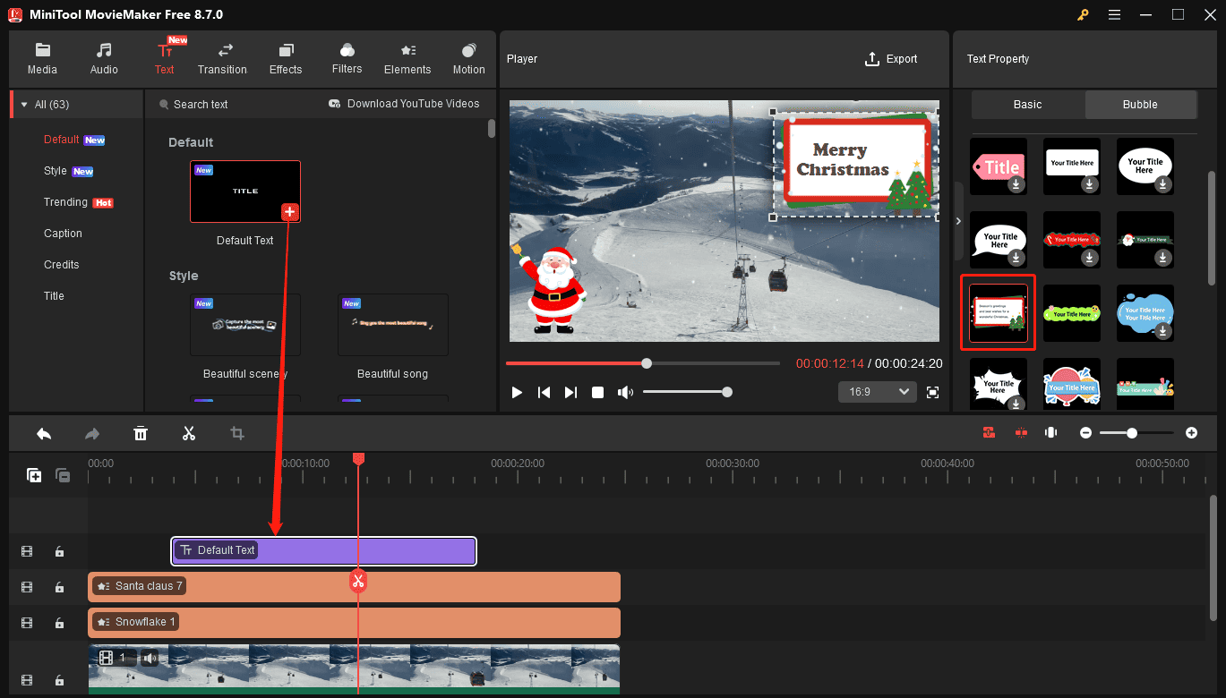The image size is (1226, 698).
Task: Toggle auto snap on timeline
Action: [989, 433]
